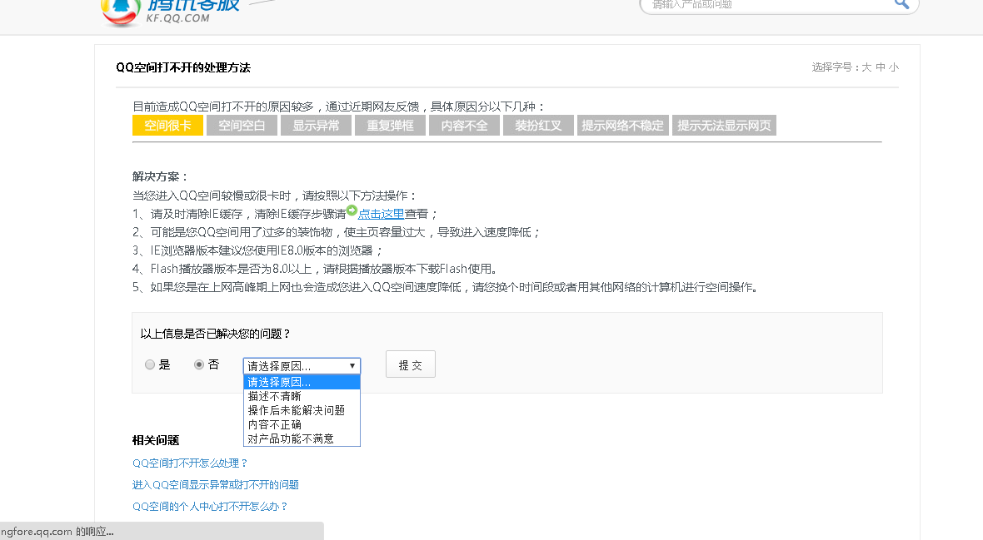Switch to the 空间空白 tab
The width and height of the screenshot is (983, 540).
pos(242,126)
